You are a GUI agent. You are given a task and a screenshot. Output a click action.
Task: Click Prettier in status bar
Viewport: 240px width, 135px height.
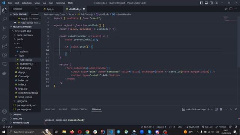click(220, 127)
